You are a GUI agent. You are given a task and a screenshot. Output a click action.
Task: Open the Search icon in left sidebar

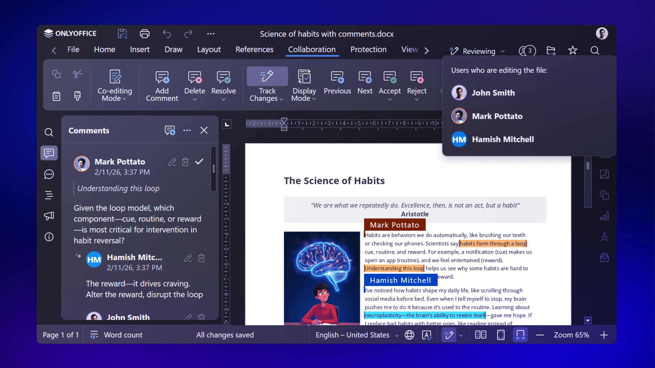(x=49, y=132)
